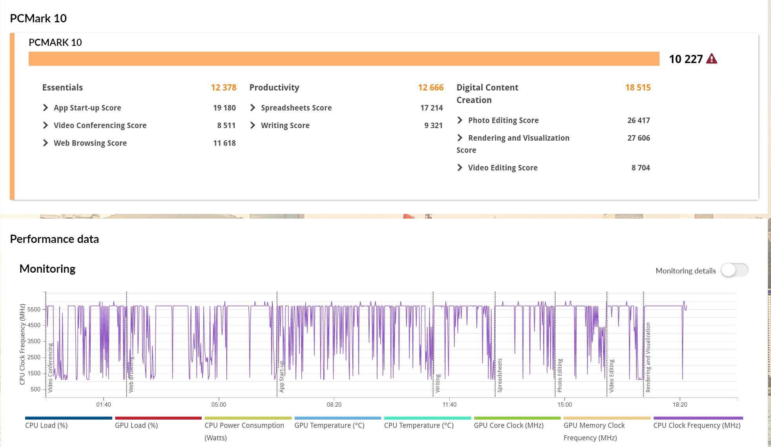Expand Writing Score details
The width and height of the screenshot is (771, 447).
(253, 125)
